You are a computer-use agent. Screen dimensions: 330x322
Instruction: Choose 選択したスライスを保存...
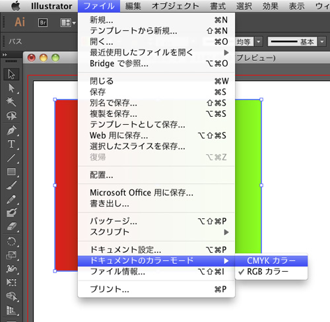(x=156, y=146)
